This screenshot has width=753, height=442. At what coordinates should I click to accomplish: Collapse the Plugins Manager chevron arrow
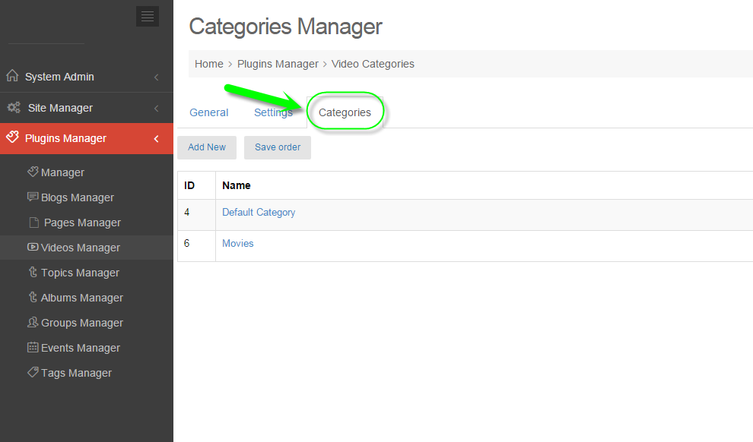156,138
